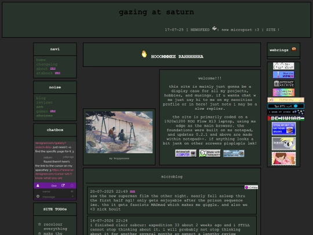Image resolution: width=313 pixels, height=235 pixels.
Task: Click the rainbow gradient webring badge
Action: pyautogui.click(x=283, y=92)
